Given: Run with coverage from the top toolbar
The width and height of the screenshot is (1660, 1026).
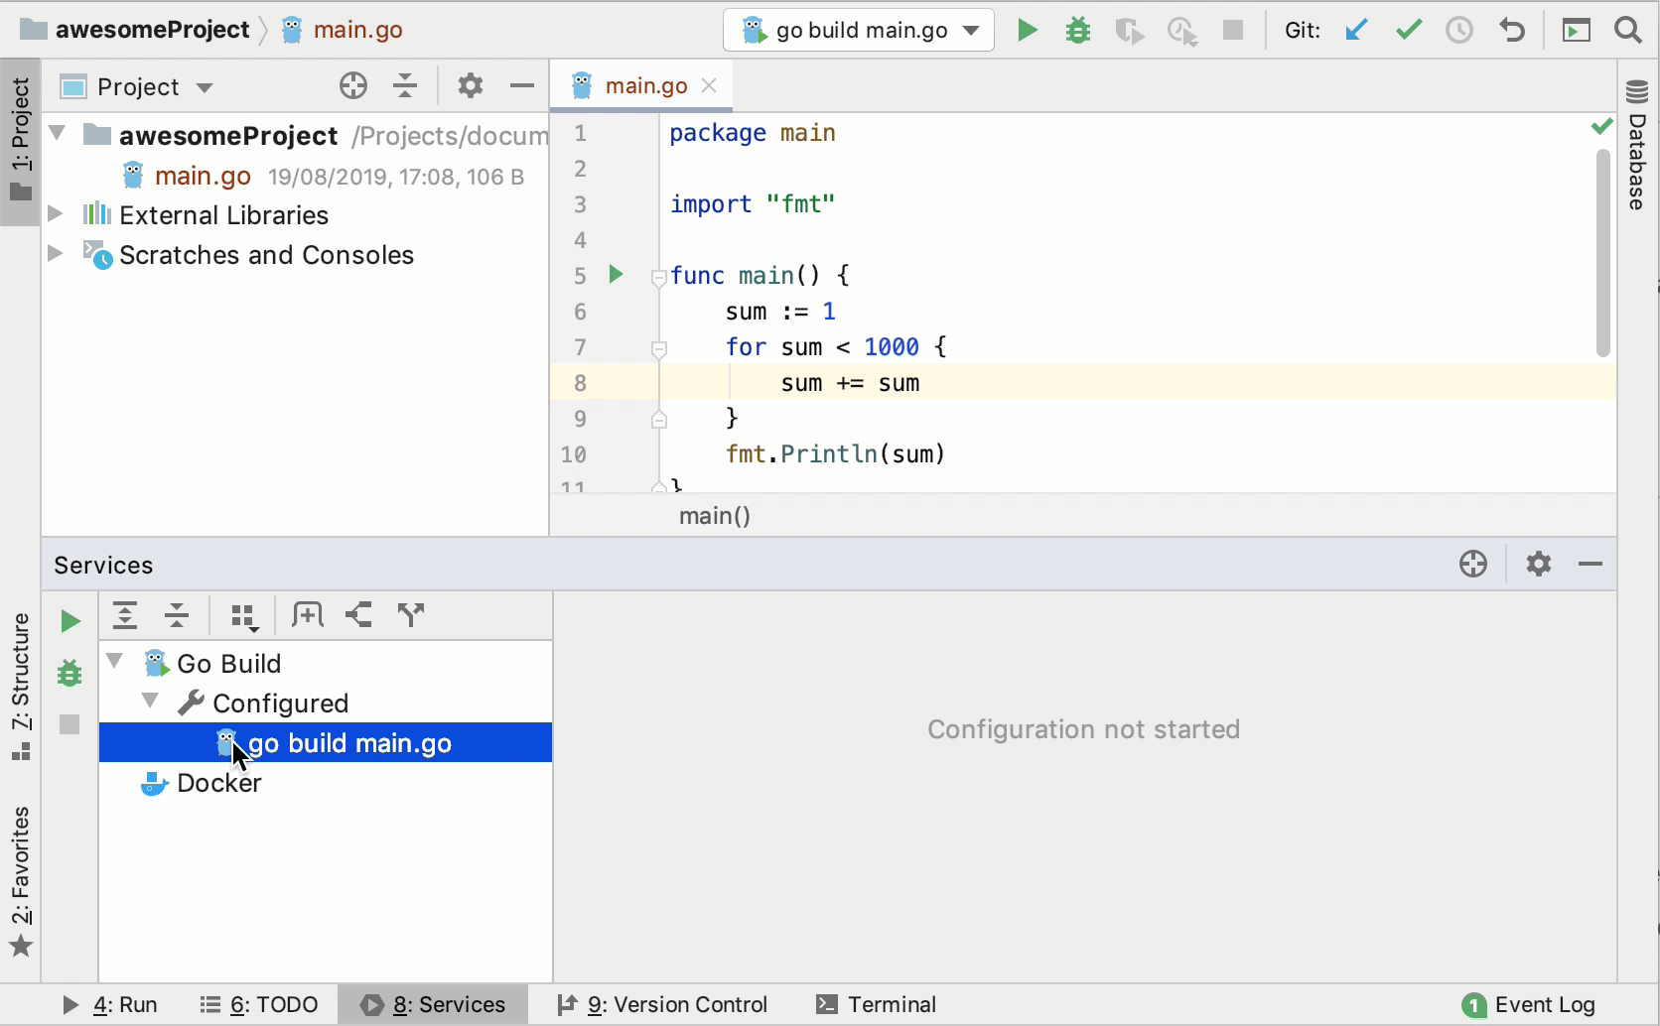Looking at the screenshot, I should tap(1129, 30).
